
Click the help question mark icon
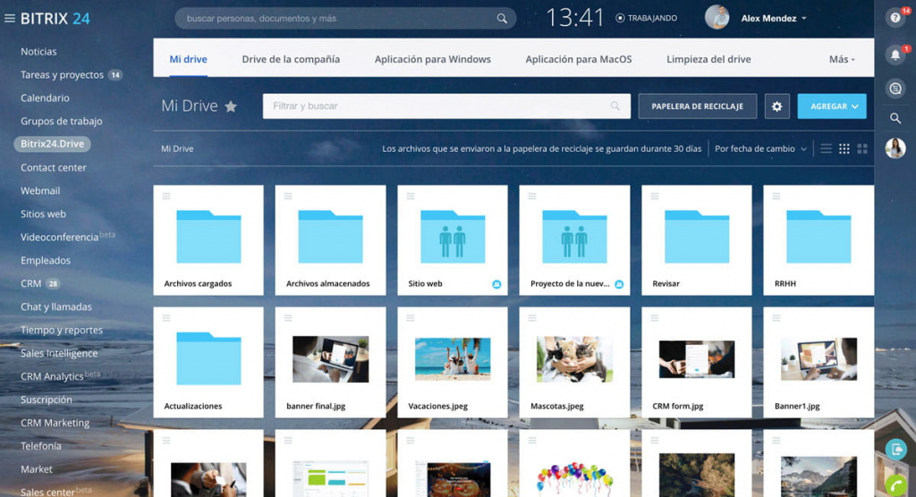point(895,18)
